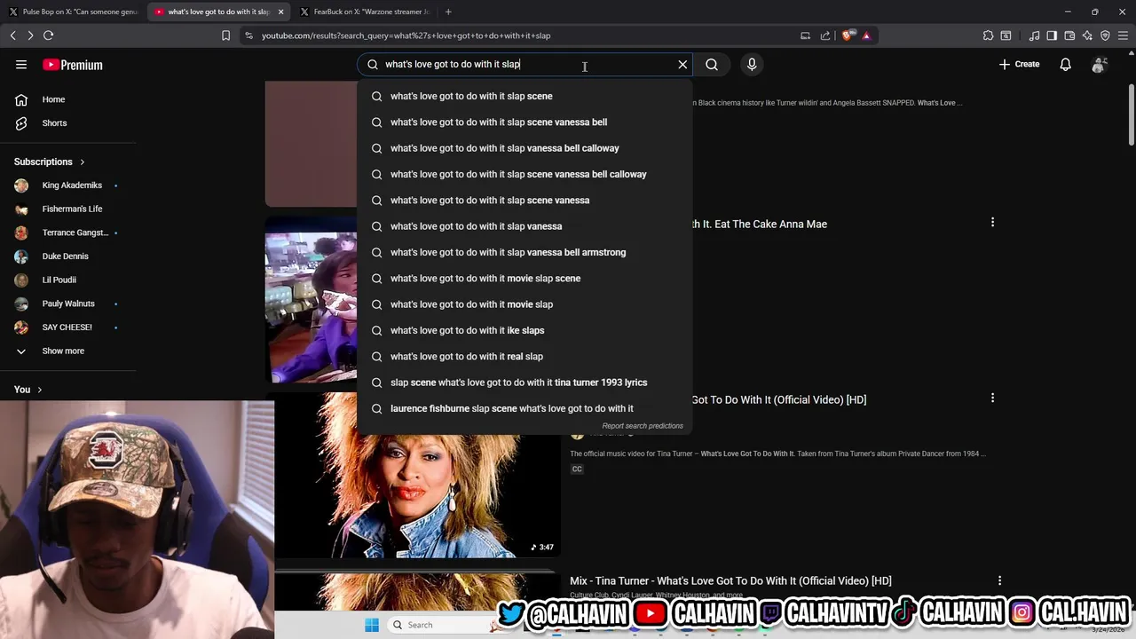Select suggestion 'slap vanessa bell calloway'
Screen dimensions: 1136x639
point(524,148)
